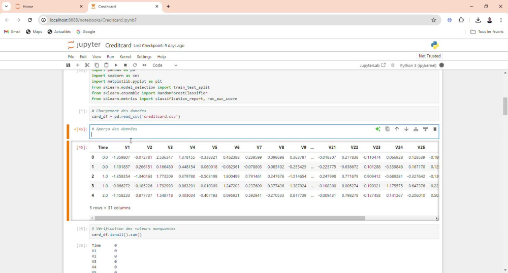The width and height of the screenshot is (508, 273).
Task: Open the Tous les favoris folder
Action: coord(487,31)
